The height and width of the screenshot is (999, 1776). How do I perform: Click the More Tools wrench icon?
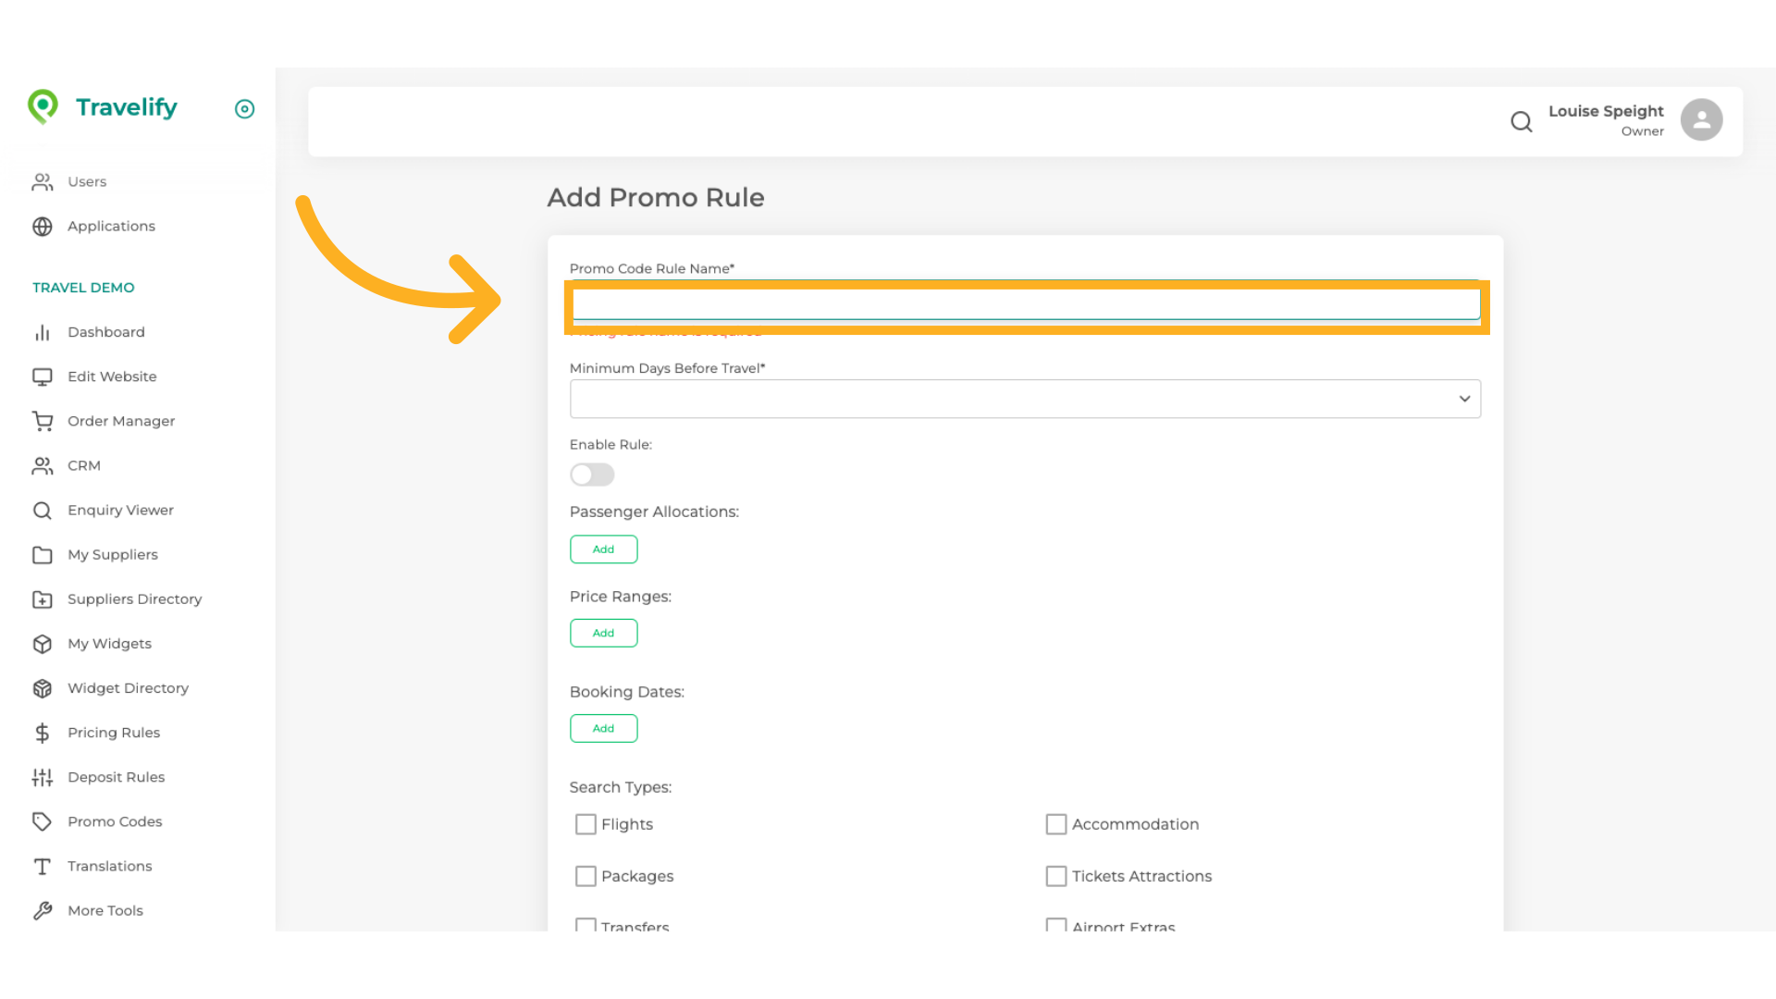[x=43, y=910]
